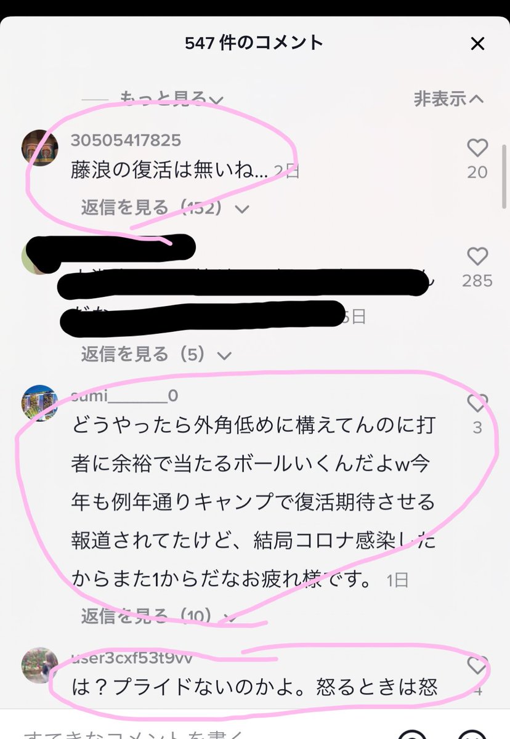The height and width of the screenshot is (739, 510).
Task: Open username user3cxf53t9vv profile
Action: 131,658
